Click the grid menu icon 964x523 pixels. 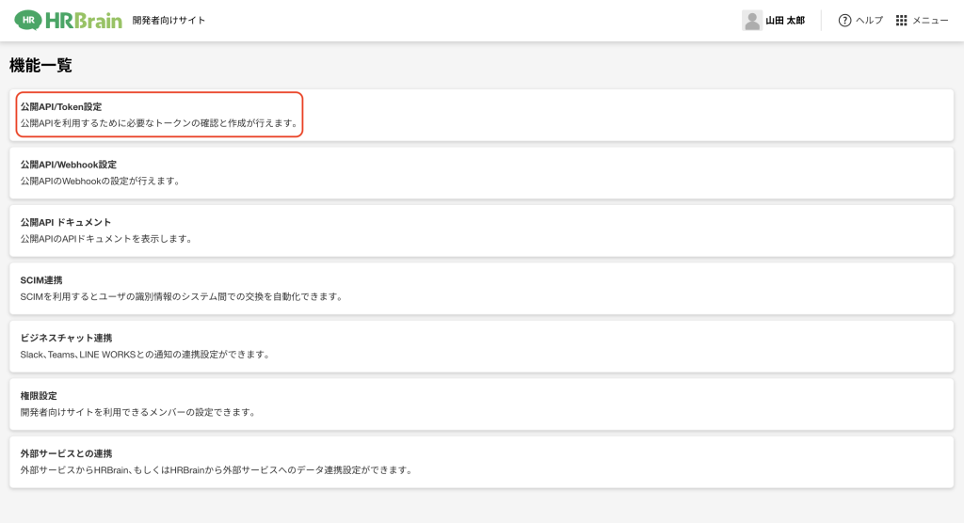tap(901, 20)
